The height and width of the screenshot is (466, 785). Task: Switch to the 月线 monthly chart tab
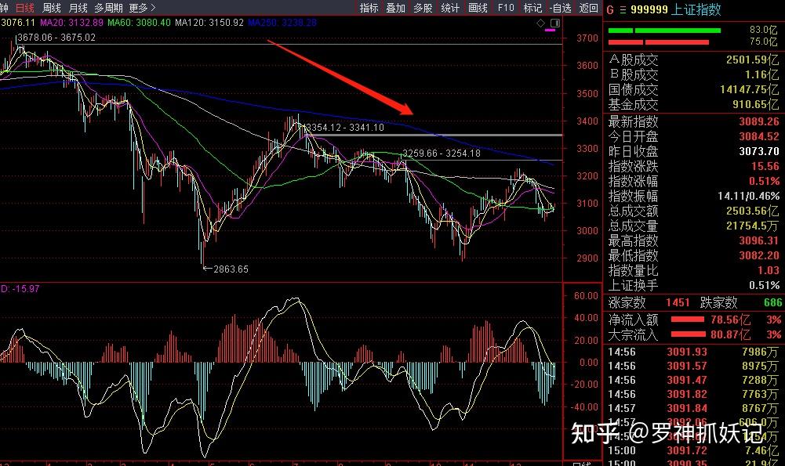pos(78,8)
